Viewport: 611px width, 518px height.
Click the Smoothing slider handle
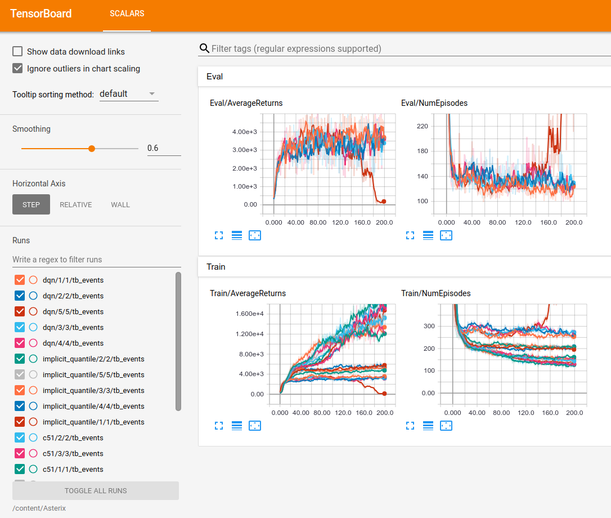[92, 149]
